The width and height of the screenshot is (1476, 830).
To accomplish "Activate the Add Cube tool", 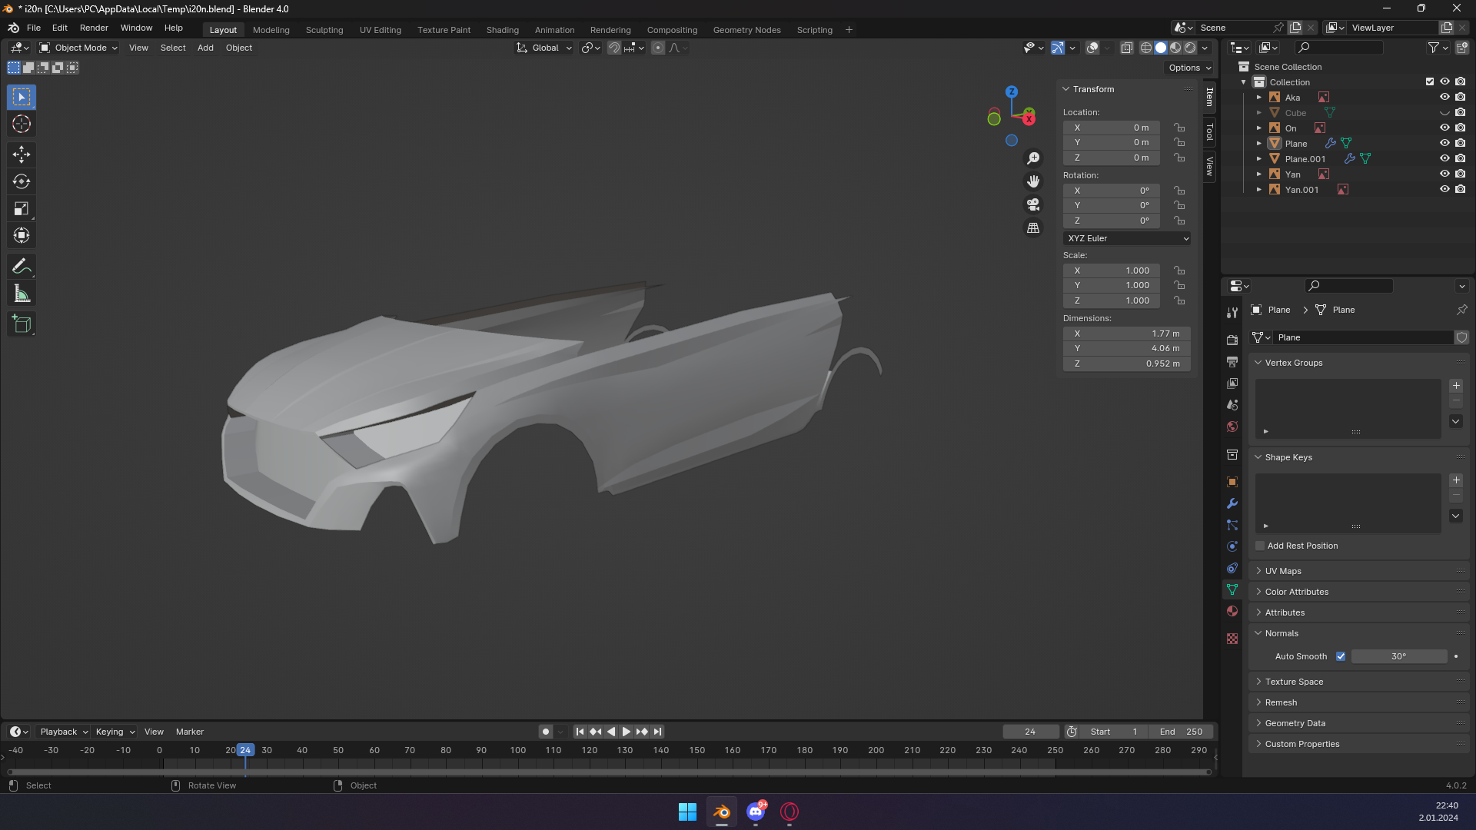I will pyautogui.click(x=22, y=324).
